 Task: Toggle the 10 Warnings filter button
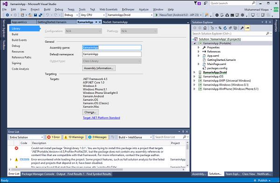coord(74,137)
